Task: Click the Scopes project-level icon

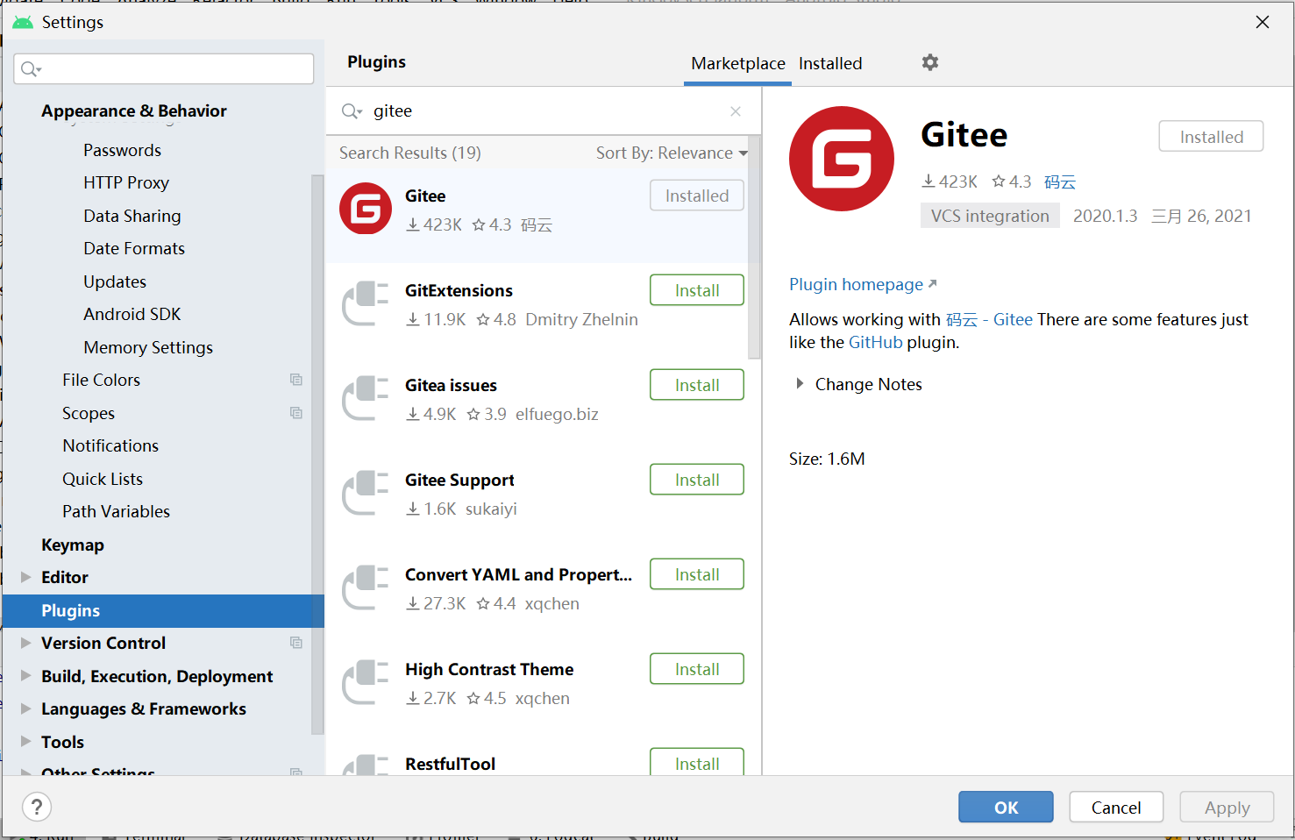Action: pyautogui.click(x=296, y=413)
